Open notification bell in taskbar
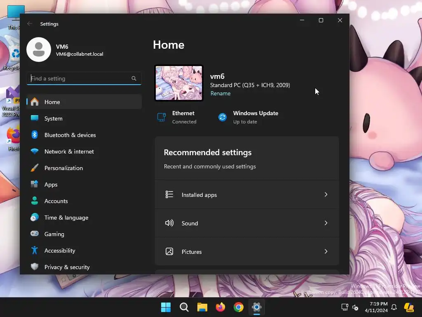 394,307
